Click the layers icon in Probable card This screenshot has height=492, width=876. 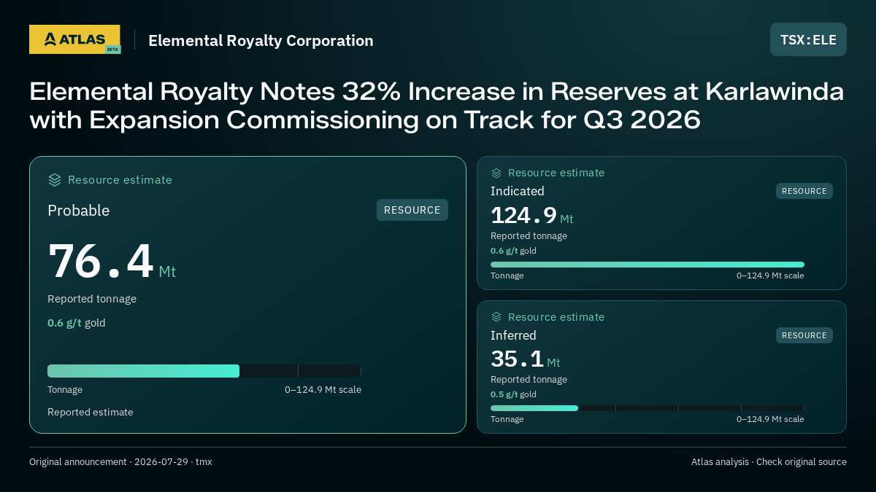coord(55,180)
